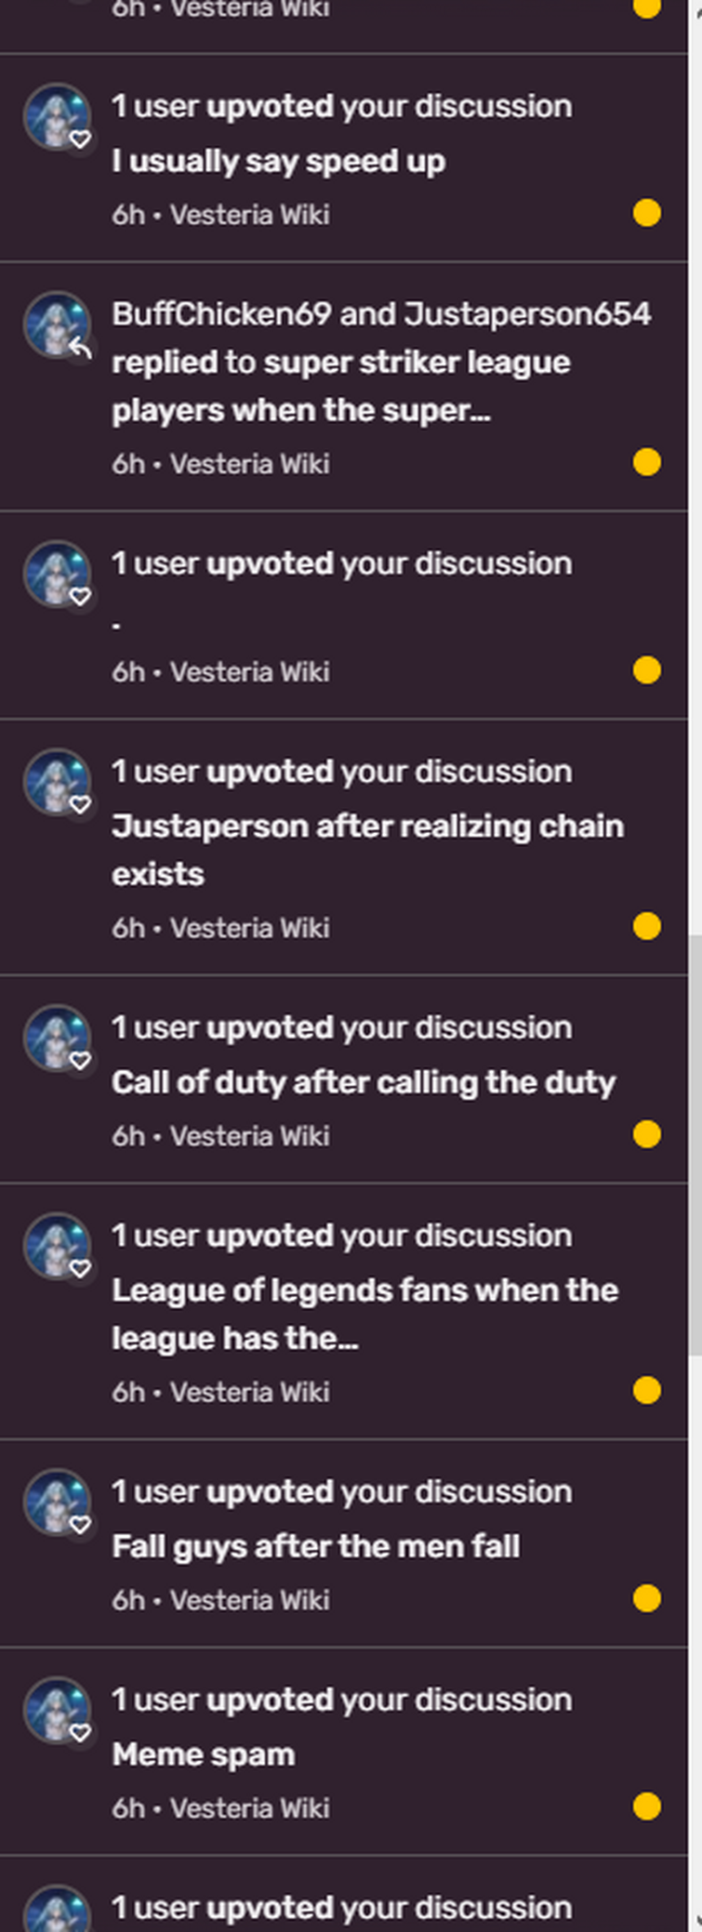This screenshot has height=1932, width=702.
Task: Click avatar beside 'I usually say speed up'
Action: [57, 117]
